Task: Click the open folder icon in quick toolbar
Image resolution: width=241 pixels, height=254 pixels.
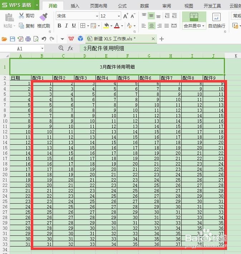Action: (4, 39)
